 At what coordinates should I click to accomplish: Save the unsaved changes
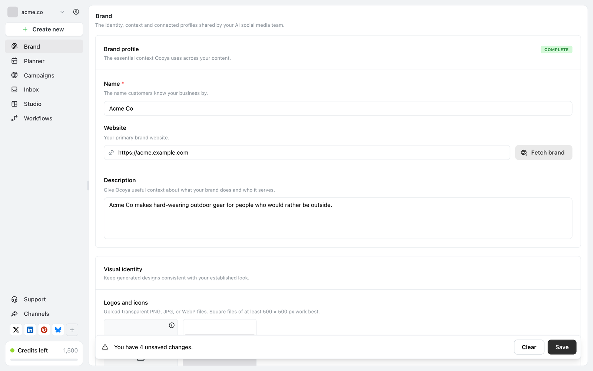(562, 347)
